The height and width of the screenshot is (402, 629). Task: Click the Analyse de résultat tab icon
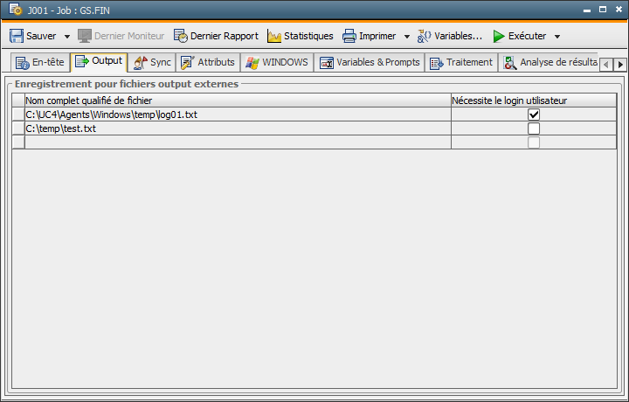click(x=510, y=63)
